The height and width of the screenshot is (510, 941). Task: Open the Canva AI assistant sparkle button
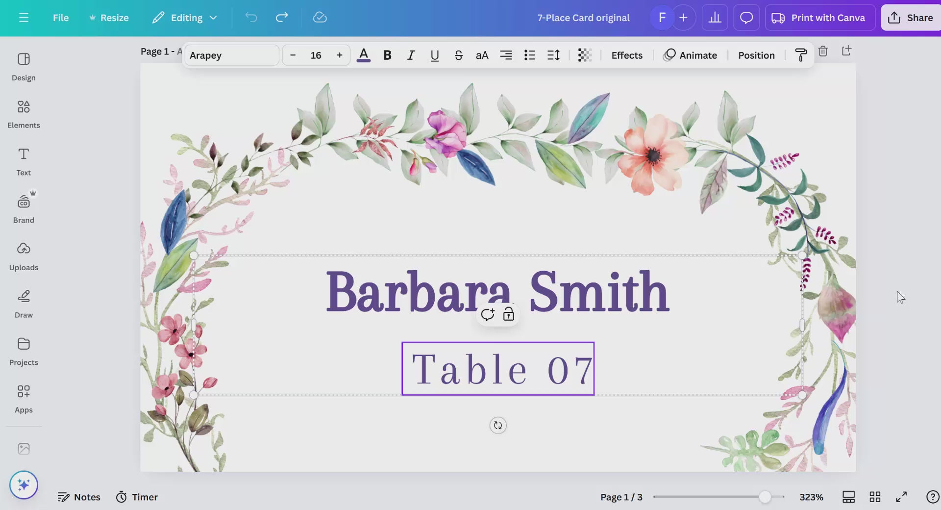tap(24, 485)
